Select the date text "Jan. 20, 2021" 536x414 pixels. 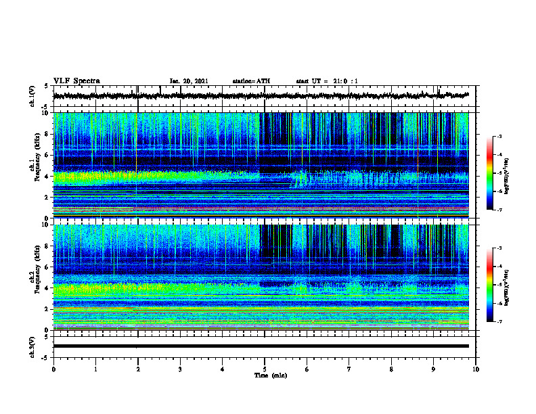189,81
